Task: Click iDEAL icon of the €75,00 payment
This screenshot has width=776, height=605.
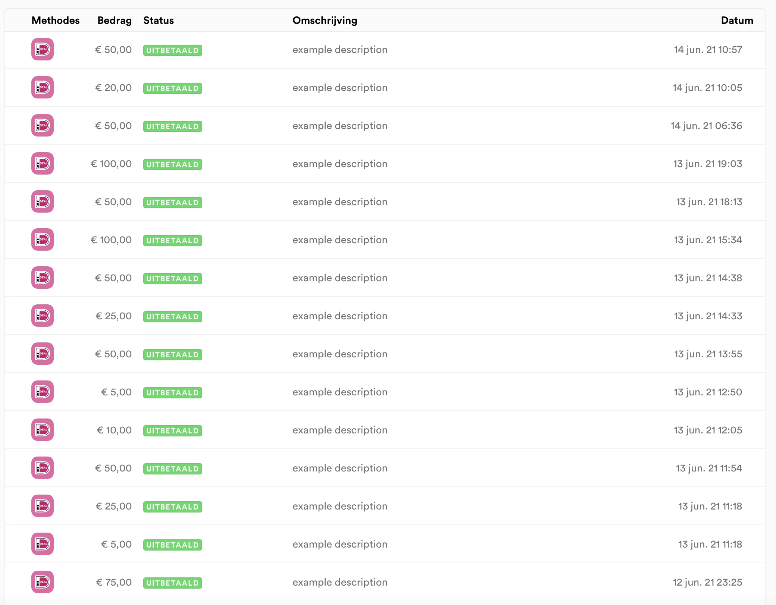Action: point(43,582)
